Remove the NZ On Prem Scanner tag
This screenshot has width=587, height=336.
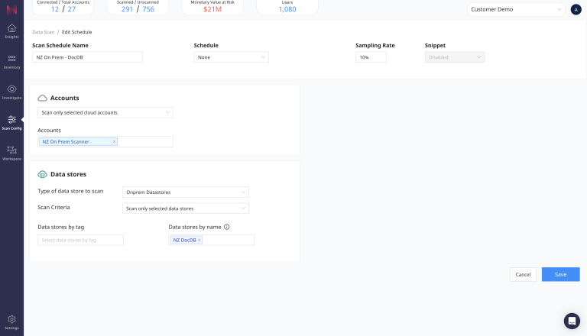(115, 141)
